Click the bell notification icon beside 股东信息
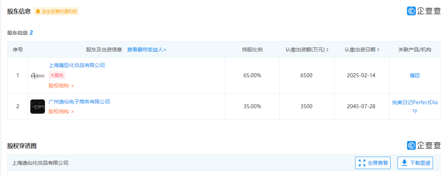The height and width of the screenshot is (176, 445). click(x=38, y=12)
